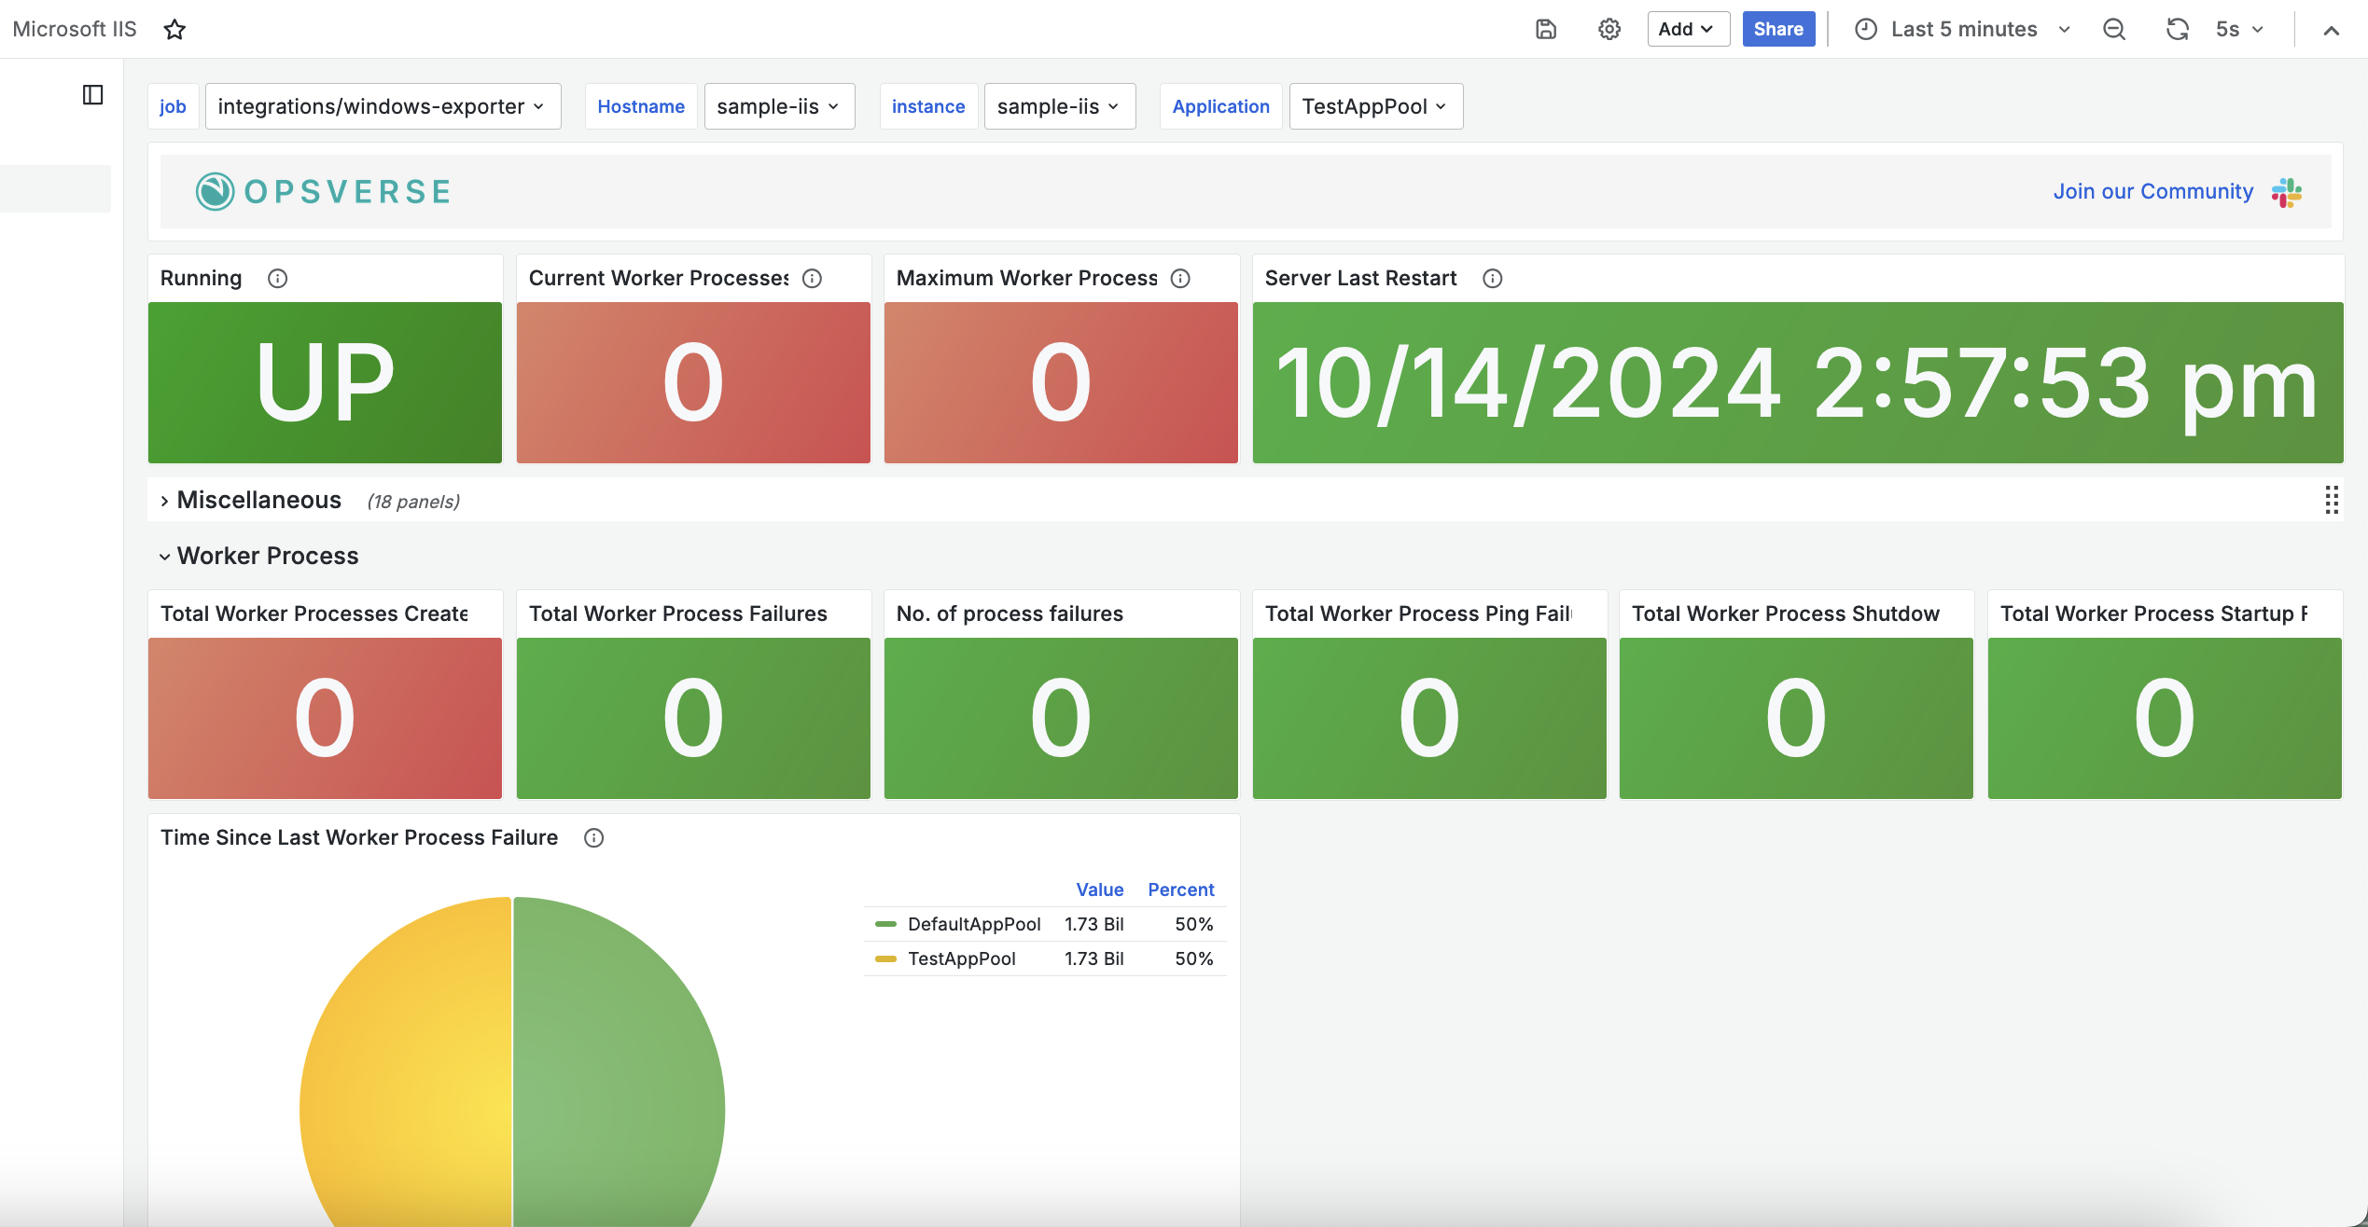The width and height of the screenshot is (2368, 1227).
Task: Click the Miscellaneous row drag handle icon
Action: [x=2332, y=500]
